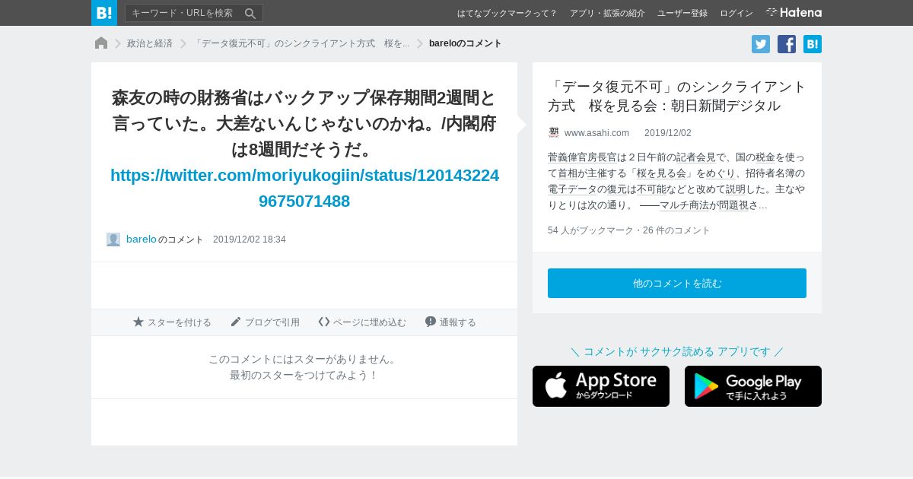Click the 通報する report icon

(x=431, y=322)
